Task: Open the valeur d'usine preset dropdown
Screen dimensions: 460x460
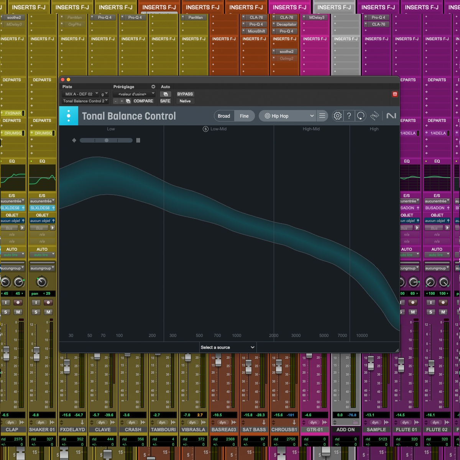Action: pyautogui.click(x=134, y=94)
